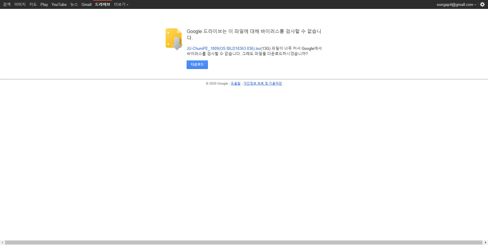This screenshot has width=488, height=245.
Task: Open the 도움말 footer link
Action: tap(236, 83)
